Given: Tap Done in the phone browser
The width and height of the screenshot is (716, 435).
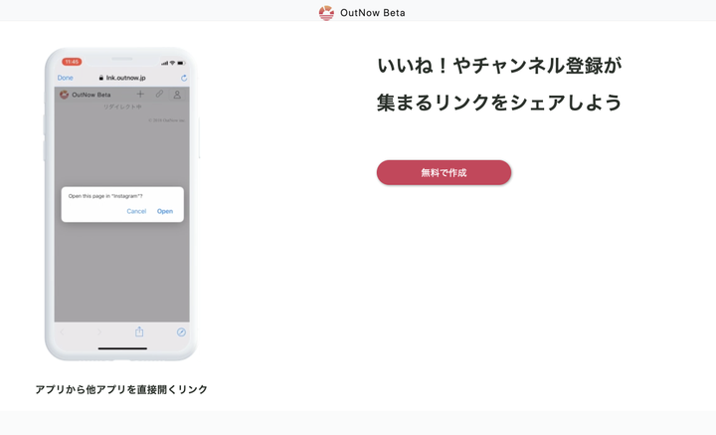Looking at the screenshot, I should click(x=65, y=78).
